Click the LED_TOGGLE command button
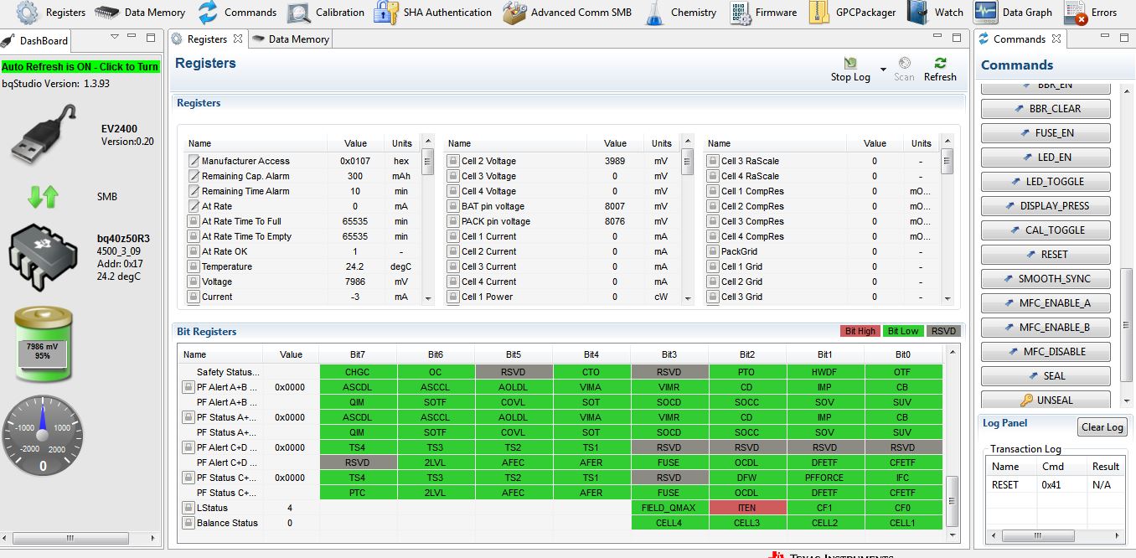Screen dimensions: 1136x558 click(x=1046, y=182)
